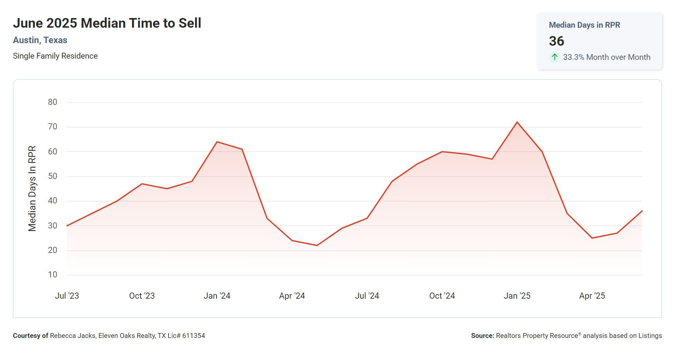Image resolution: width=675 pixels, height=354 pixels.
Task: Click the 80 value on the y-axis
Action: (x=52, y=102)
